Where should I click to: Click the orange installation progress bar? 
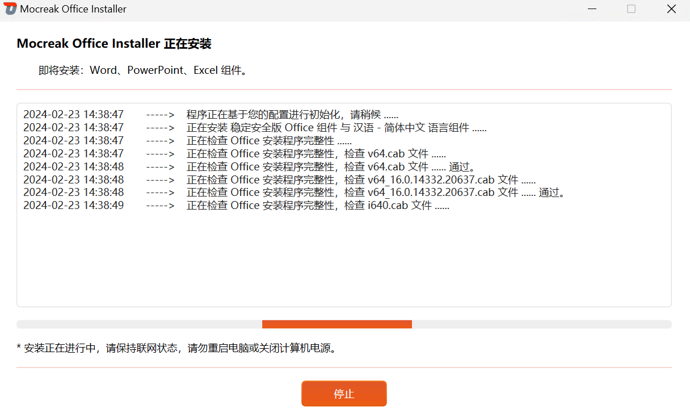coord(337,324)
